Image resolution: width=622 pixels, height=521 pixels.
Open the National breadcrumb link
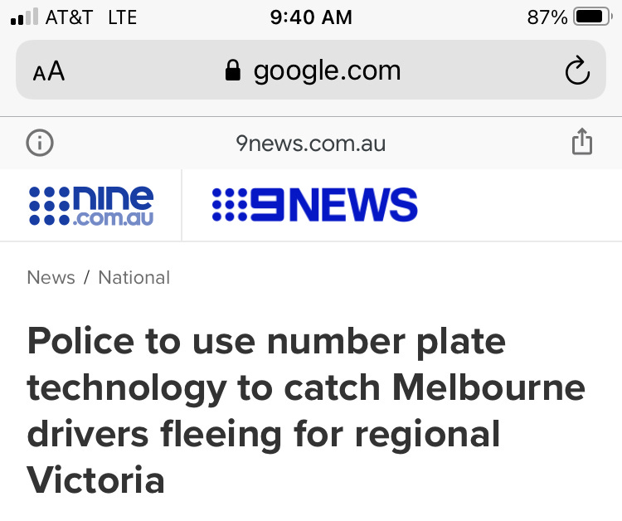pos(134,277)
